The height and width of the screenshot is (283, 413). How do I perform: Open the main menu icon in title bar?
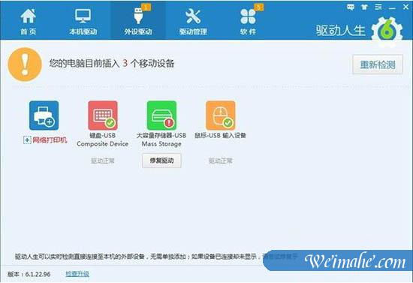tap(378, 7)
